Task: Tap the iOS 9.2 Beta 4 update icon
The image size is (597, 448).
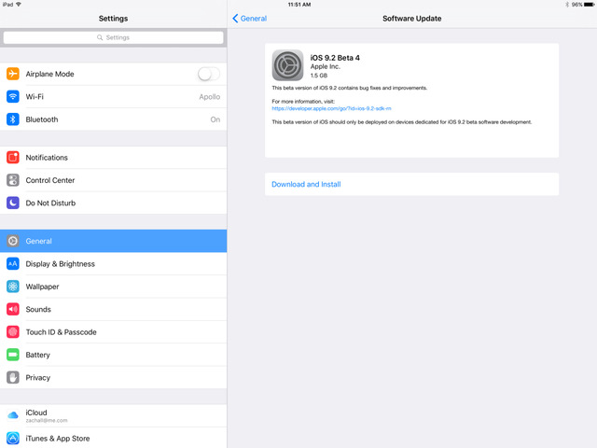Action: 288,65
